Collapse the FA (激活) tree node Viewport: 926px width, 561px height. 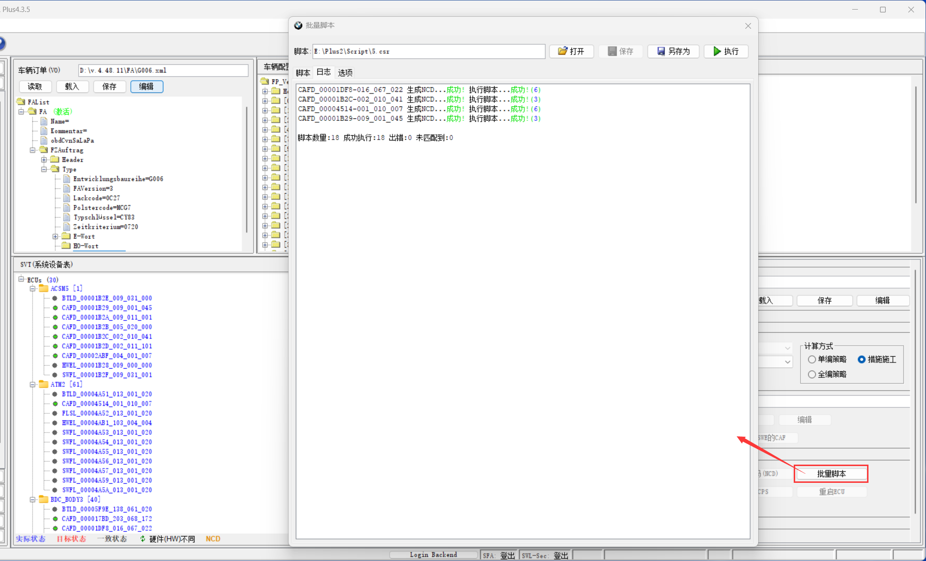click(21, 112)
